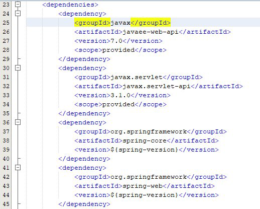Image resolution: width=260 pixels, height=209 pixels.
Task: Collapse the spring-core dependency fold at line 36
Action: pyautogui.click(x=18, y=122)
